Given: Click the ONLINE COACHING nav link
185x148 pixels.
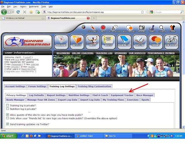Looking at the screenshot, I should (x=83, y=53).
